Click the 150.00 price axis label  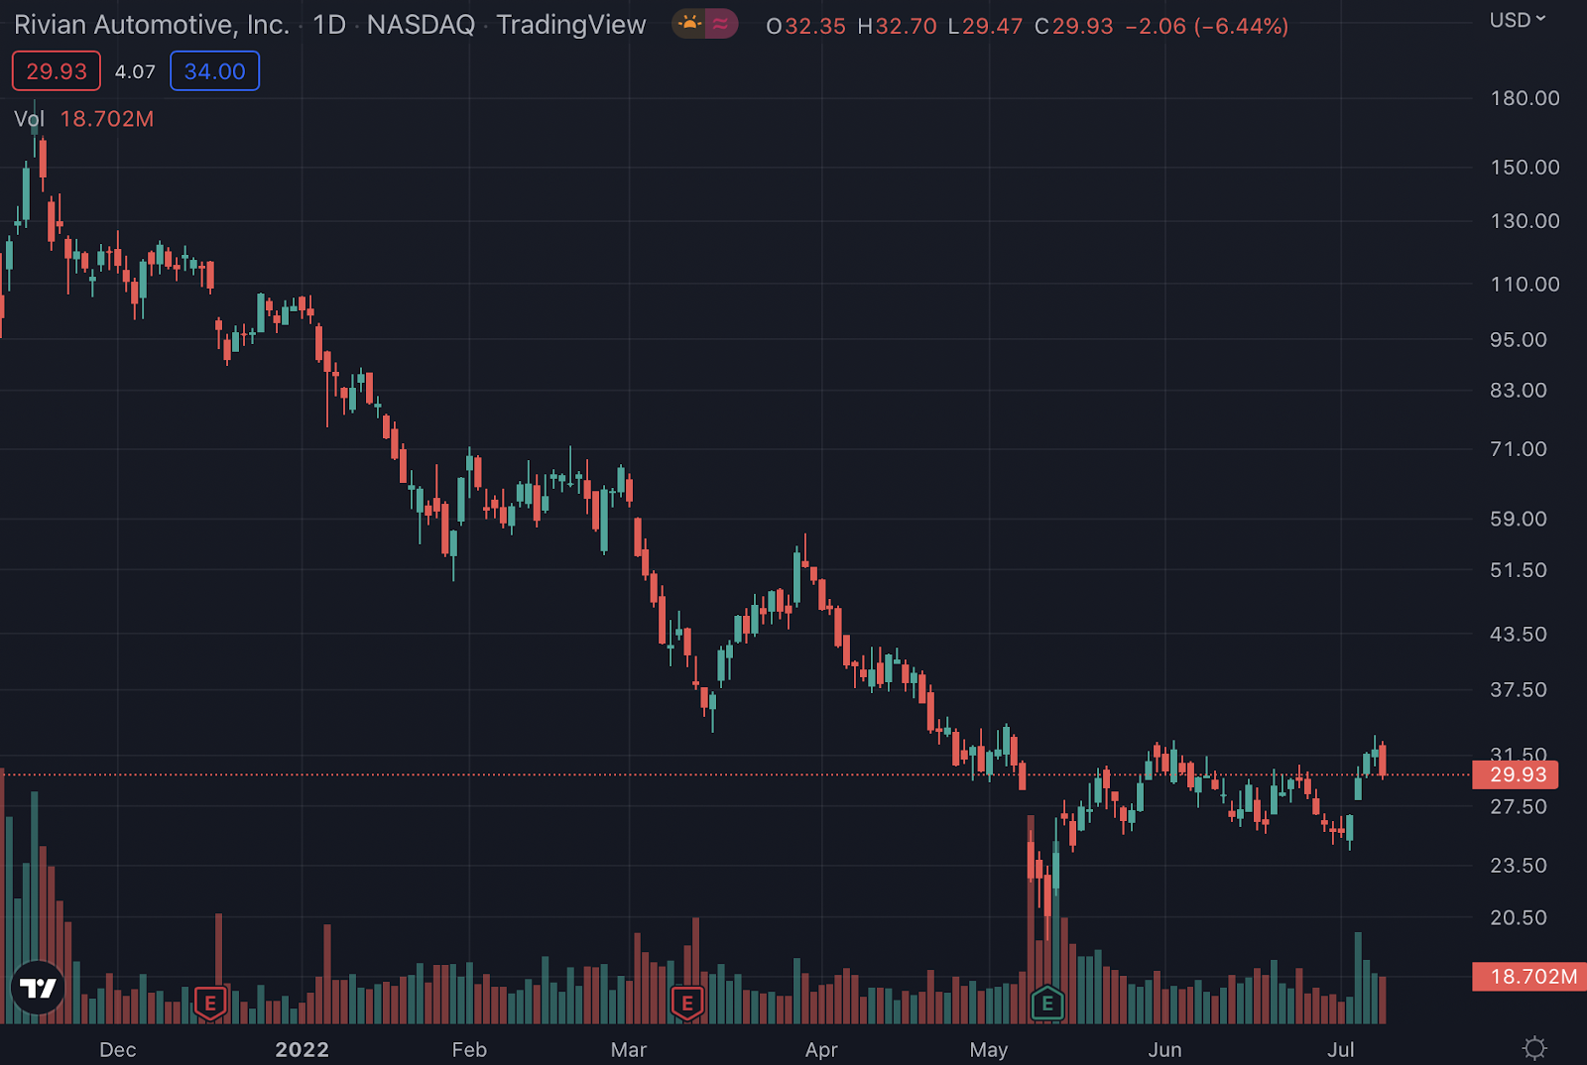click(x=1525, y=168)
